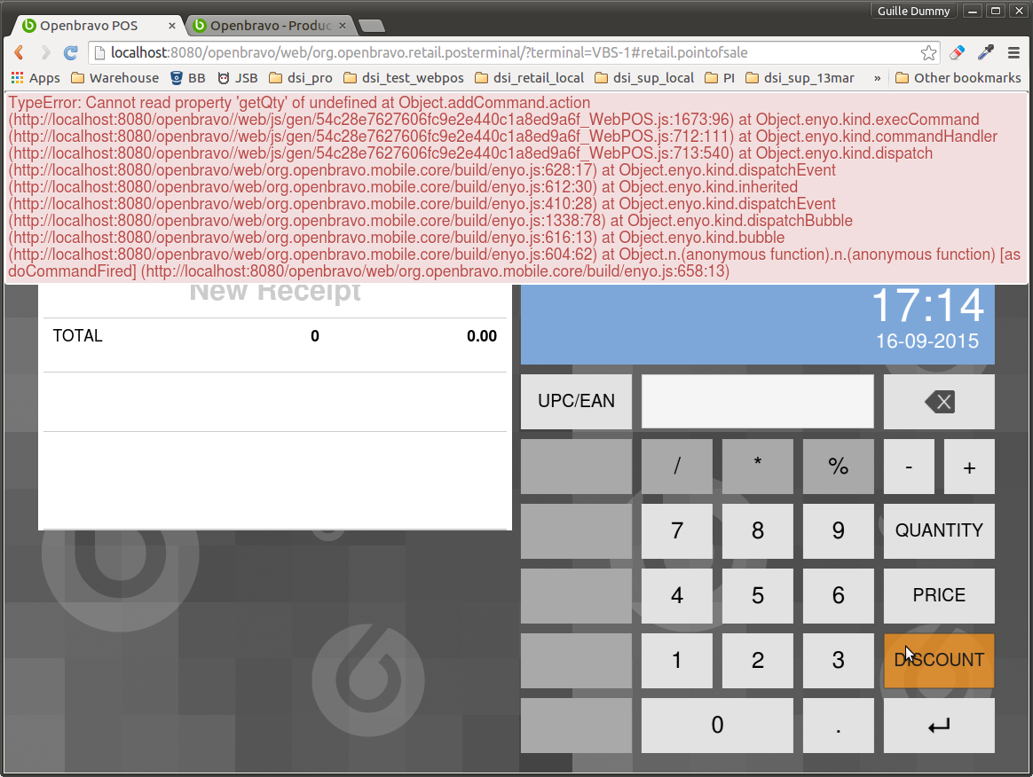Click the browser reload icon

pos(71,53)
